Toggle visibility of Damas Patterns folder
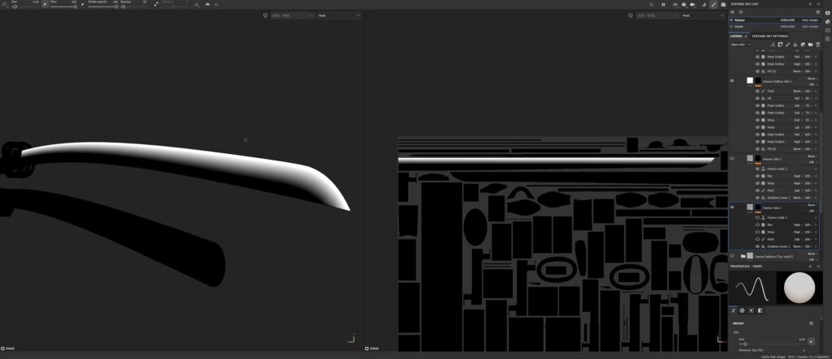Image resolution: width=832 pixels, height=359 pixels. click(x=732, y=256)
